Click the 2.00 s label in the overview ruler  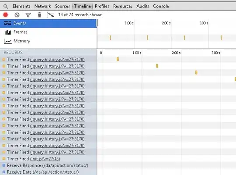coord(166,23)
